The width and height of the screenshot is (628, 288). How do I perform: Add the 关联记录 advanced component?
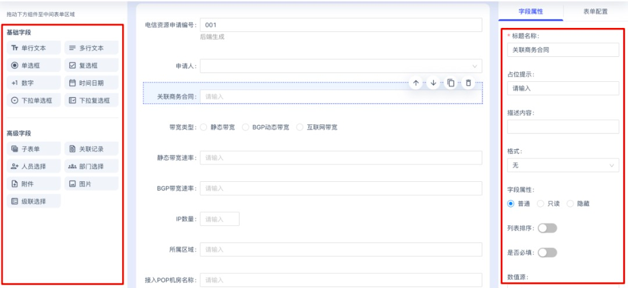pos(91,149)
